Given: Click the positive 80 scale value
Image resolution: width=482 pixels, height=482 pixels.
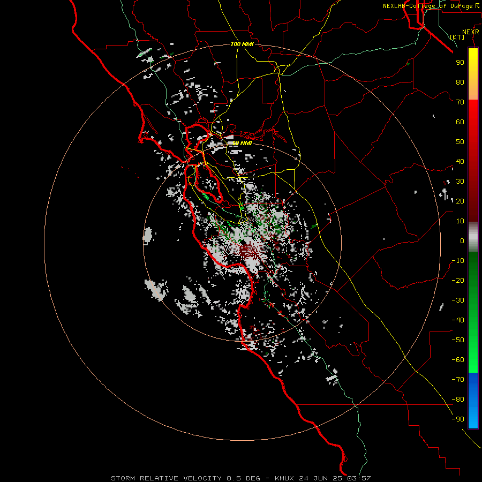Looking at the screenshot, I should pos(460,82).
